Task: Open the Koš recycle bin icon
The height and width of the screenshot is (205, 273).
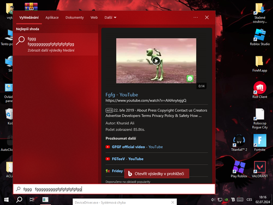Action: click(x=9, y=116)
